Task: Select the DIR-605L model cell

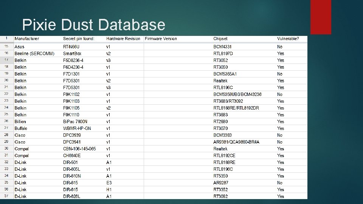Action: click(x=71, y=169)
